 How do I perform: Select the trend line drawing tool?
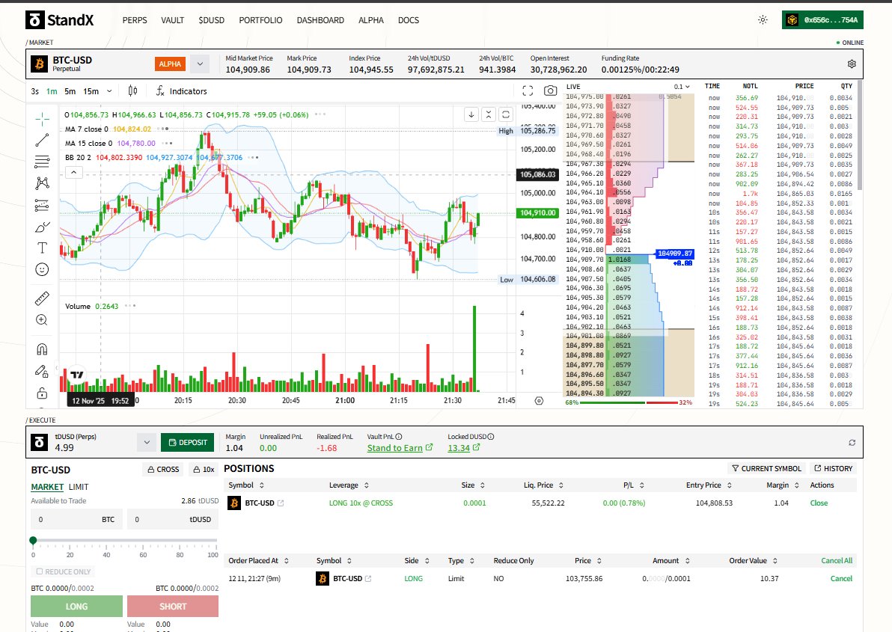click(41, 140)
